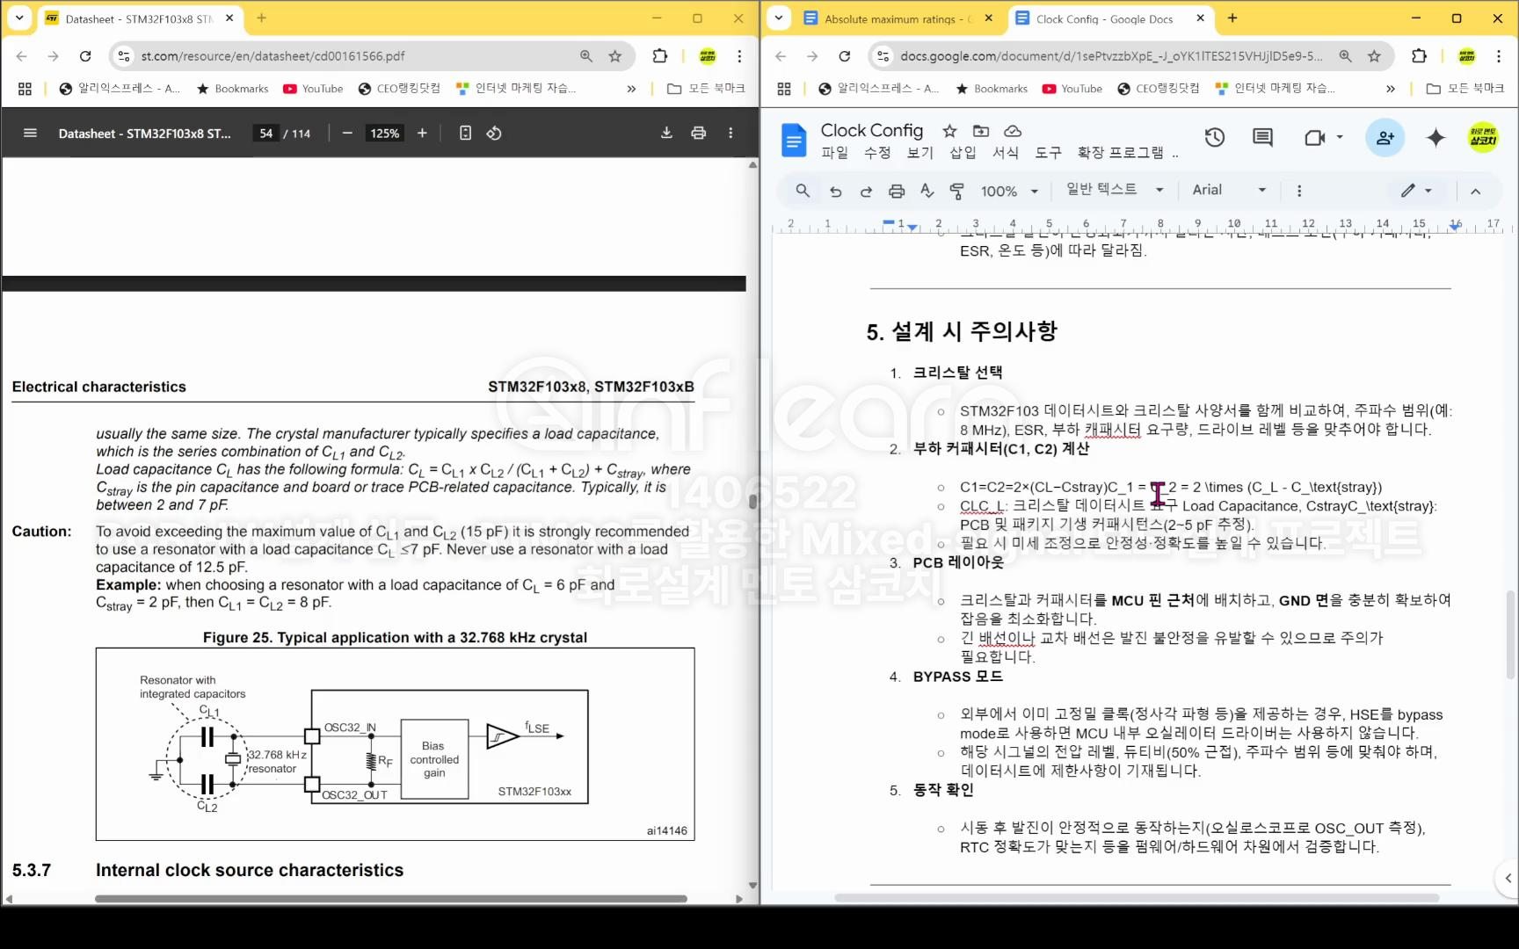Open YouTube bookmark in left browser
This screenshot has width=1519, height=949.
click(x=314, y=89)
